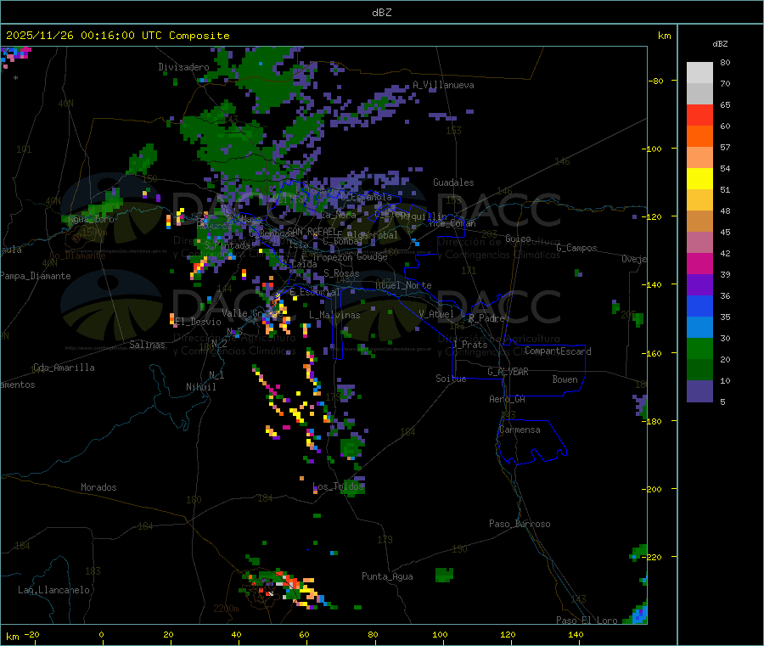Click the dark orange 57-60 dBZ legend swatch

699,137
